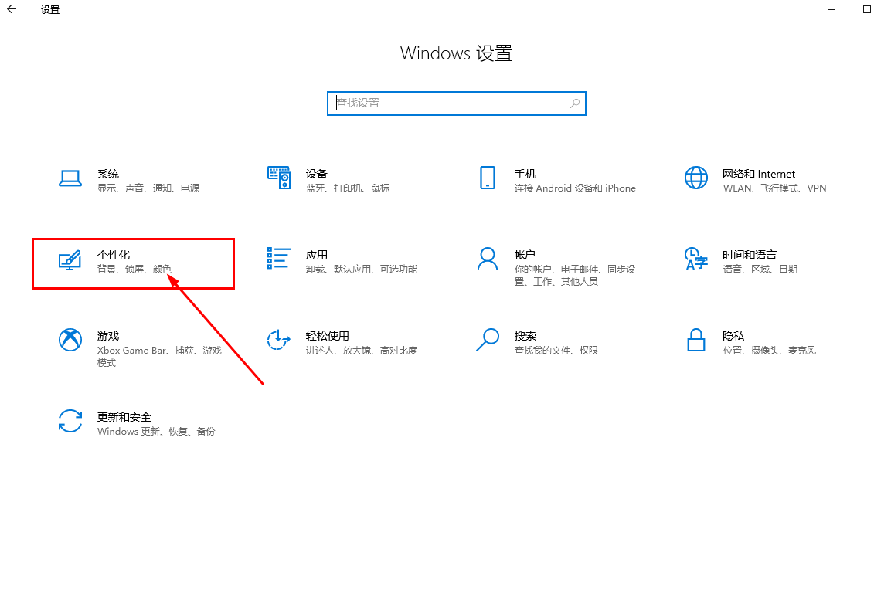Open the 设备 settings title
This screenshot has width=891, height=590.
[x=317, y=174]
